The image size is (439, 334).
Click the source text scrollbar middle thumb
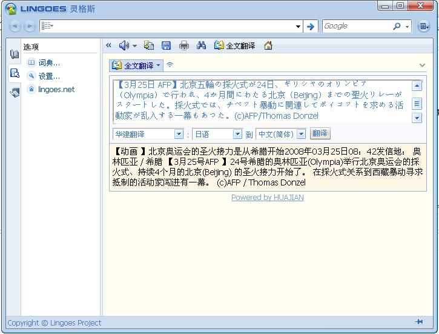(417, 104)
